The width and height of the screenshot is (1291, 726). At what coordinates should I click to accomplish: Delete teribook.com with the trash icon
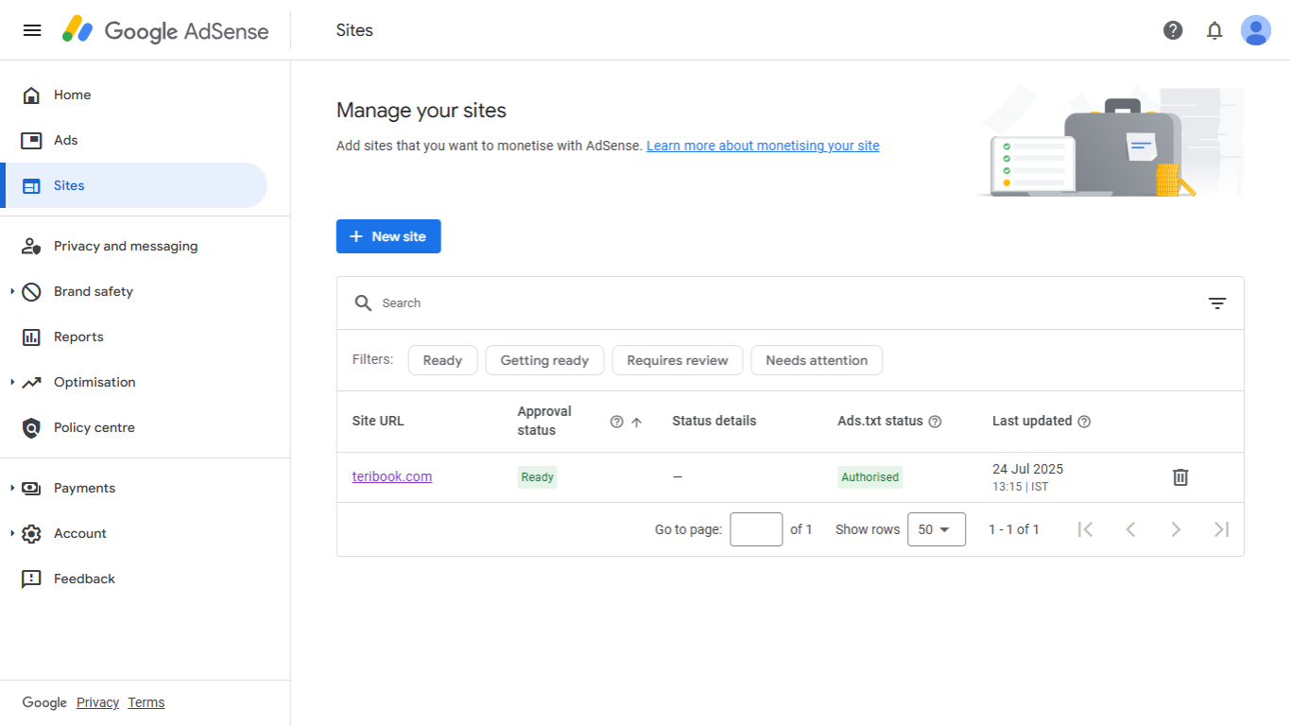[1180, 477]
